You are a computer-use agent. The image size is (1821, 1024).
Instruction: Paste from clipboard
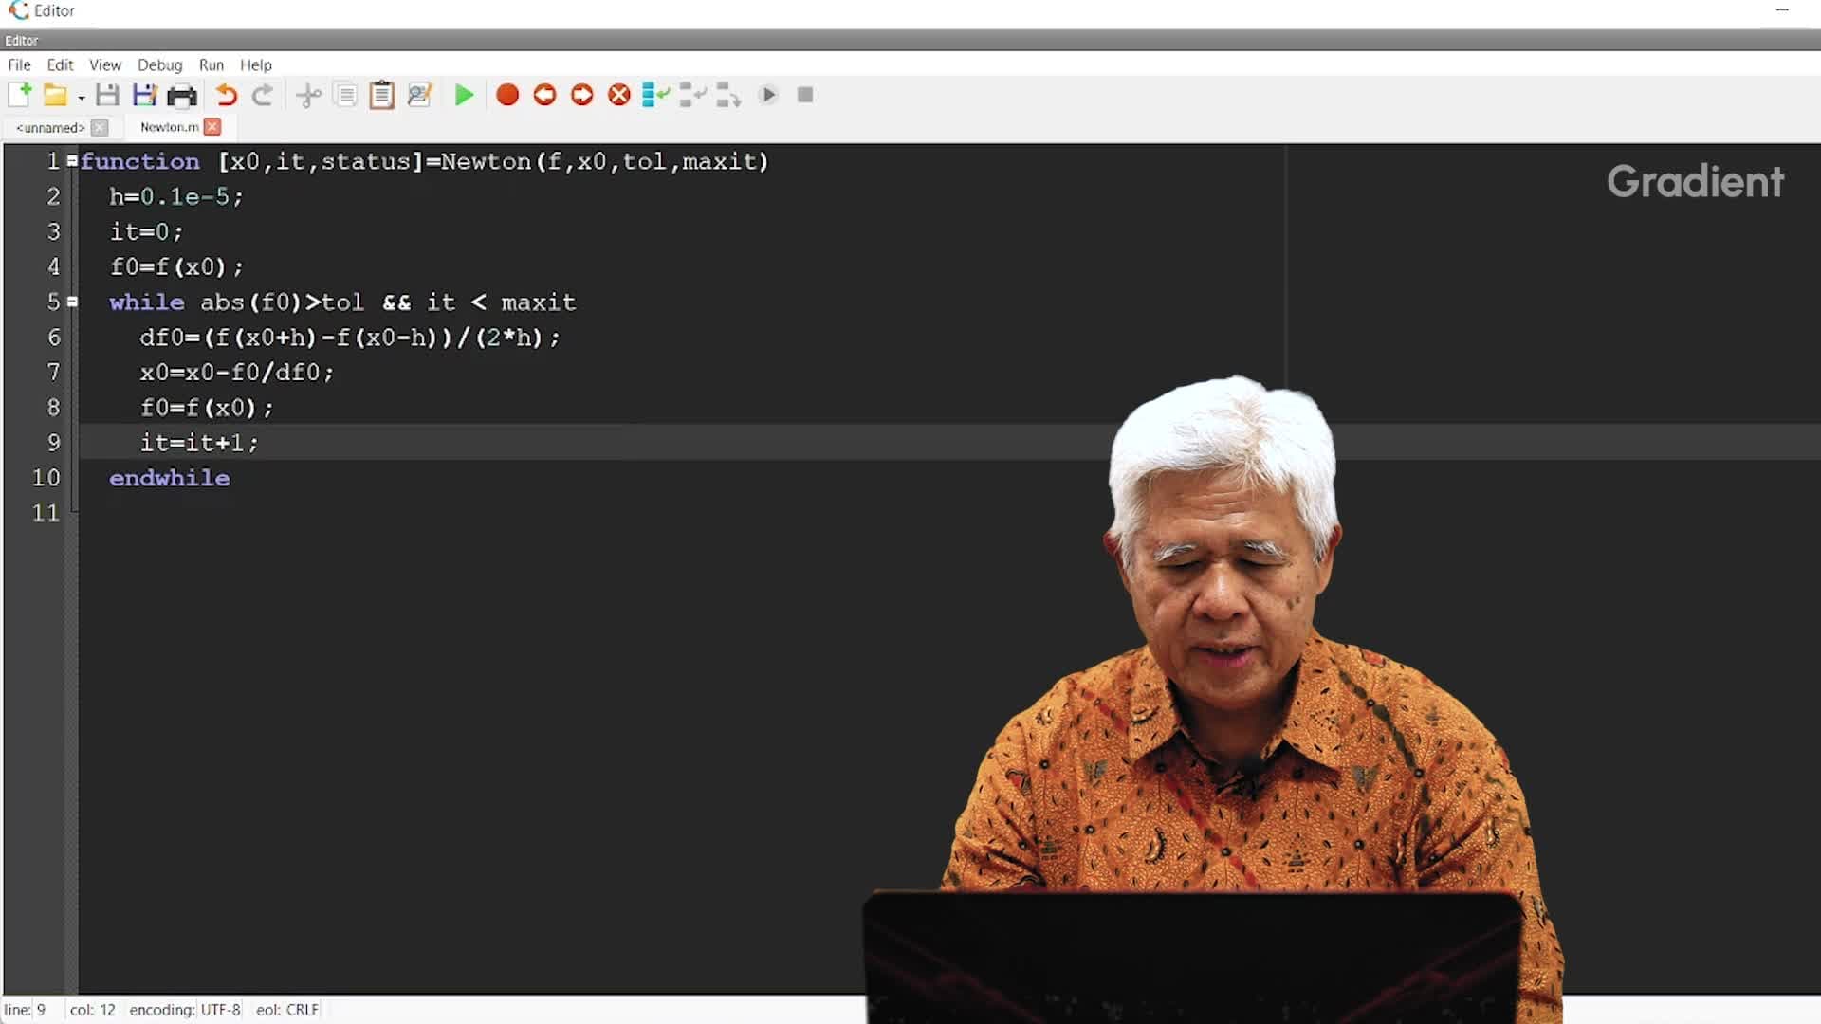click(x=381, y=95)
